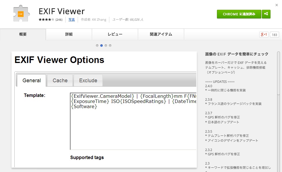Click the '* テムプレート解析バグを修正' line
Screen dimensions: 282x172
click(227, 136)
